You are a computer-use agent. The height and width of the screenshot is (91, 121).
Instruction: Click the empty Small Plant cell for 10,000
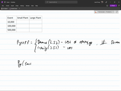point(23,22)
